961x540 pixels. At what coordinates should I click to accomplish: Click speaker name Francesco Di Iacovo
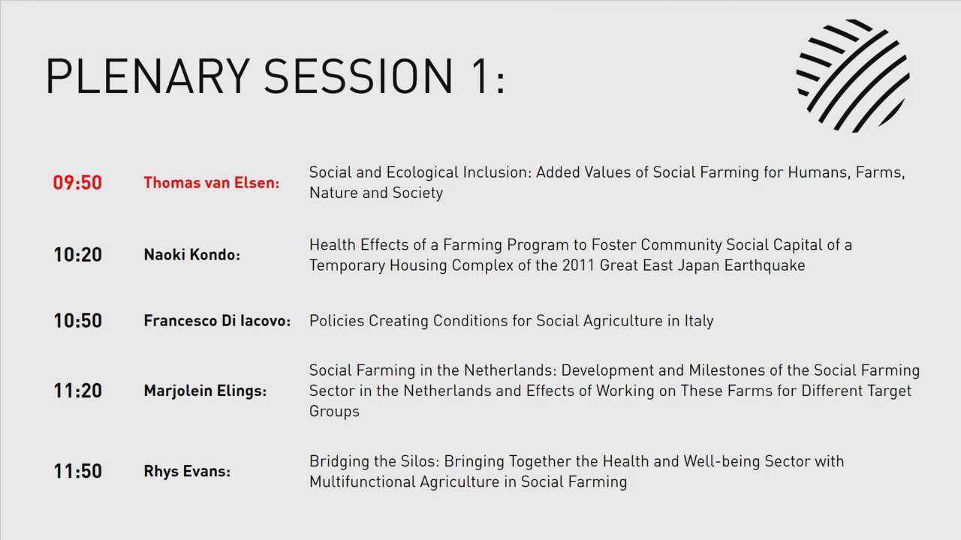click(x=217, y=321)
